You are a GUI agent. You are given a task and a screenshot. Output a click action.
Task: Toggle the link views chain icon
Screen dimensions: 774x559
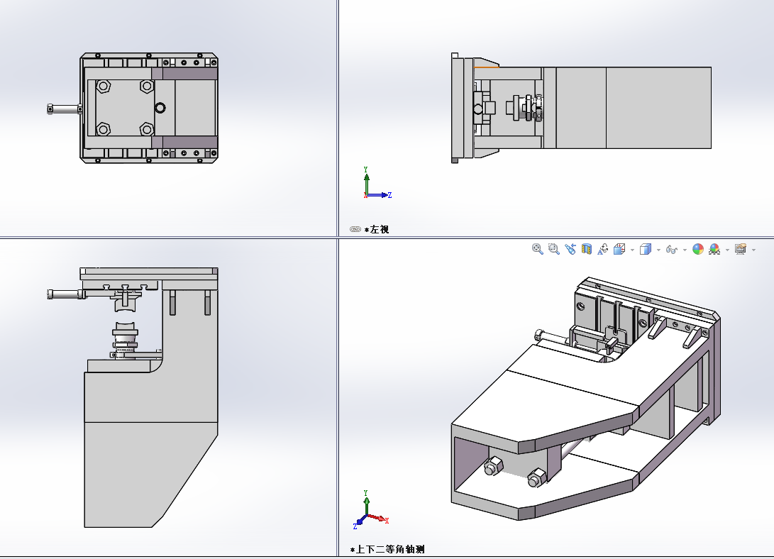click(x=355, y=229)
